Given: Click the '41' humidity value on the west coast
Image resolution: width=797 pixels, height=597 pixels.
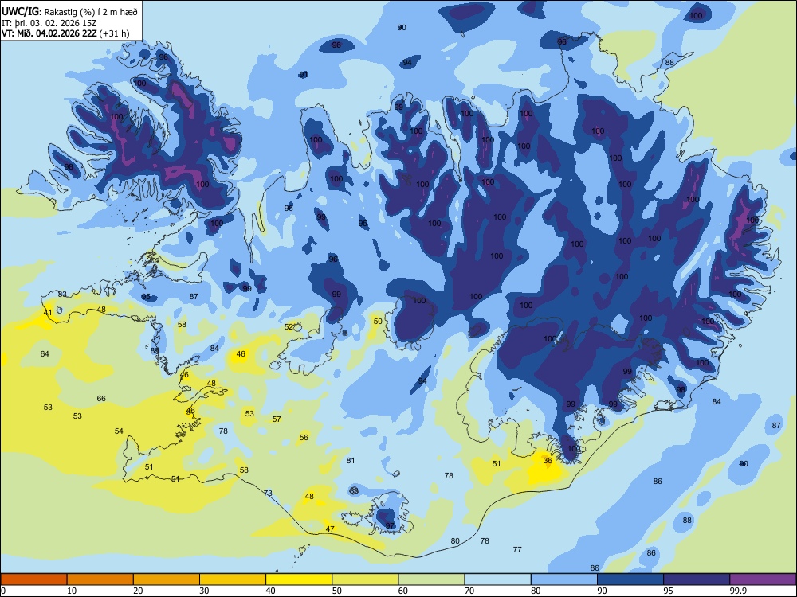Looking at the screenshot, I should (48, 312).
